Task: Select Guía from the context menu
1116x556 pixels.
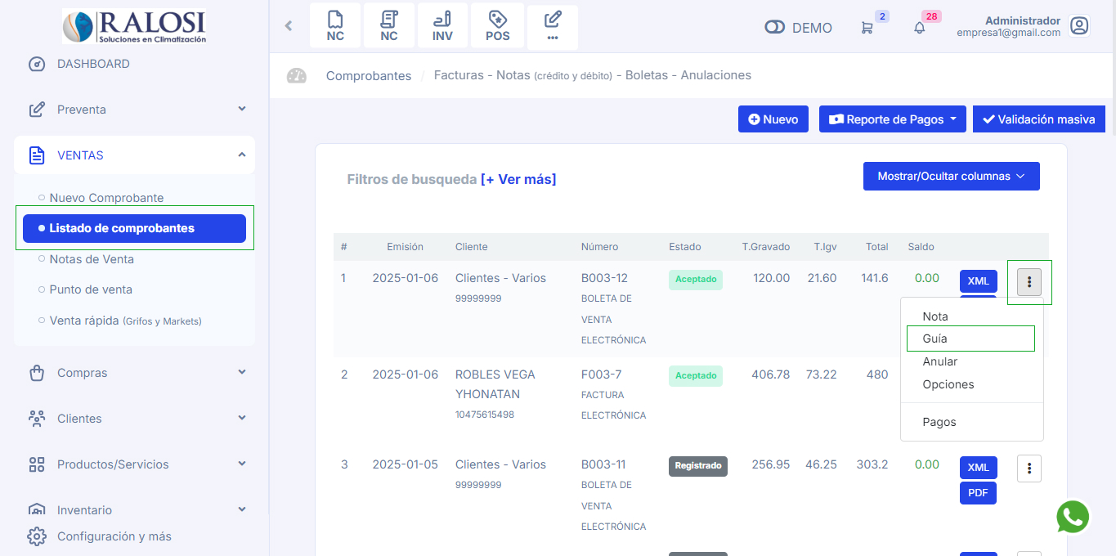Action: 935,339
